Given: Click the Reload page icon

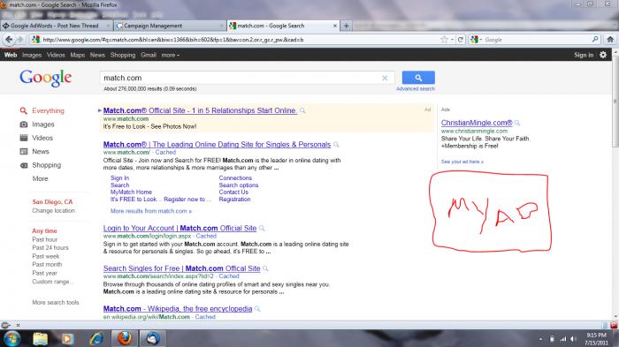Looking at the screenshot, I should (461, 40).
